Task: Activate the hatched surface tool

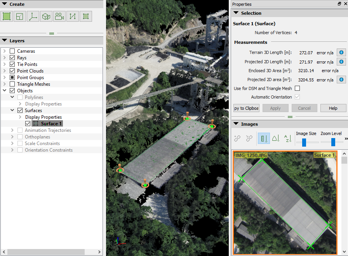Action: pos(86,16)
